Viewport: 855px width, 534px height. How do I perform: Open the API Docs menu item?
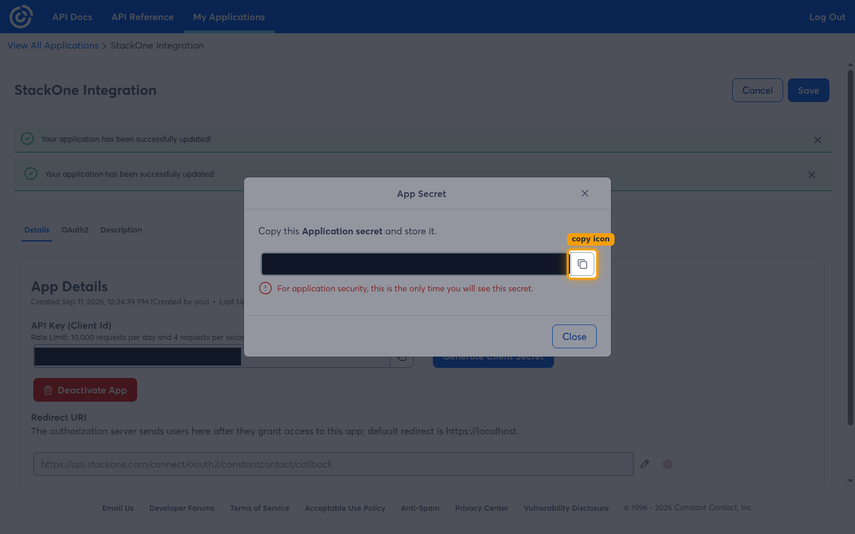(72, 17)
